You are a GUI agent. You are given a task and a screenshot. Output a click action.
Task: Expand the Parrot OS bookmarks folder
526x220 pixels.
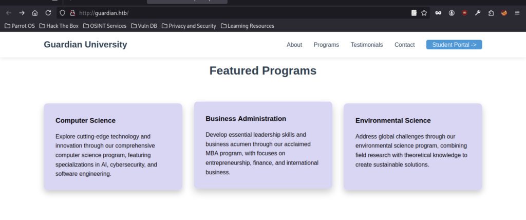click(x=20, y=26)
